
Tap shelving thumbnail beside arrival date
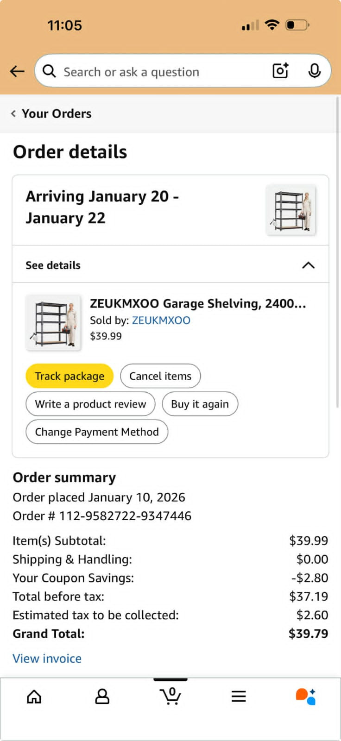coord(291,210)
